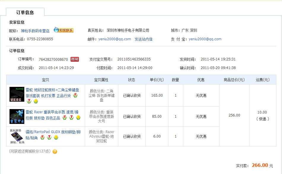Click the 商品总价(元) column header
The image size is (282, 174).
[x=234, y=80]
